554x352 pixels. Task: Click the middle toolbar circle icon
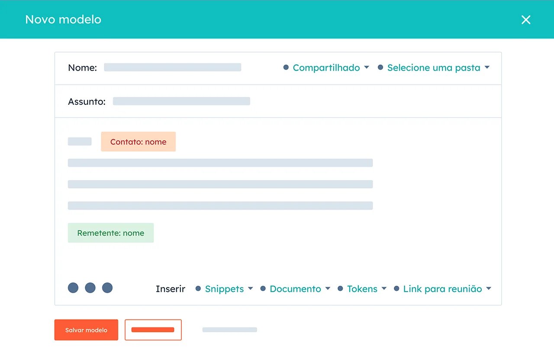pos(90,287)
